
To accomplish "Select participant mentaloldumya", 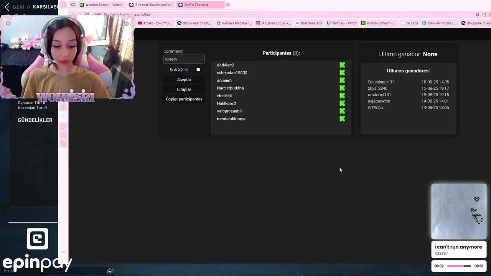I will point(231,118).
